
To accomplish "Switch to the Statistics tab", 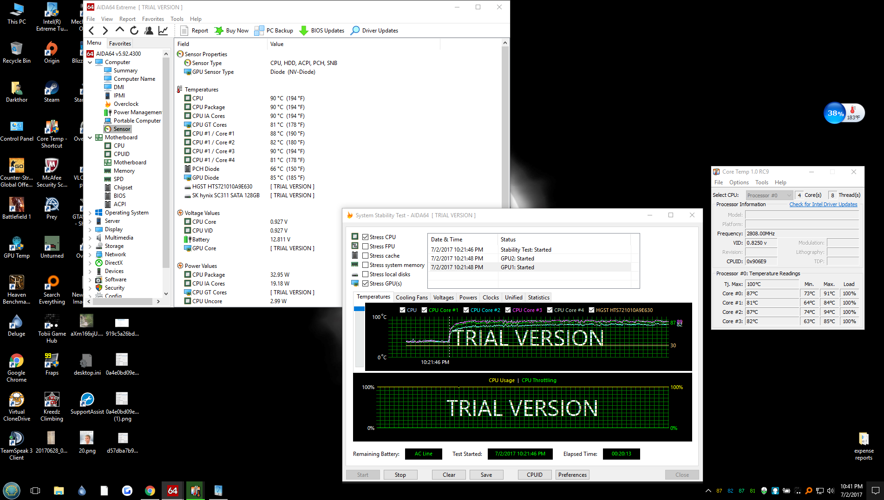I will [538, 298].
